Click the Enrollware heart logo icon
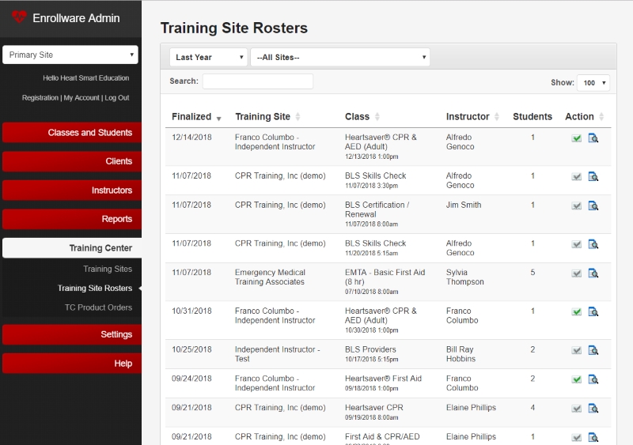633x445 pixels. (18, 17)
